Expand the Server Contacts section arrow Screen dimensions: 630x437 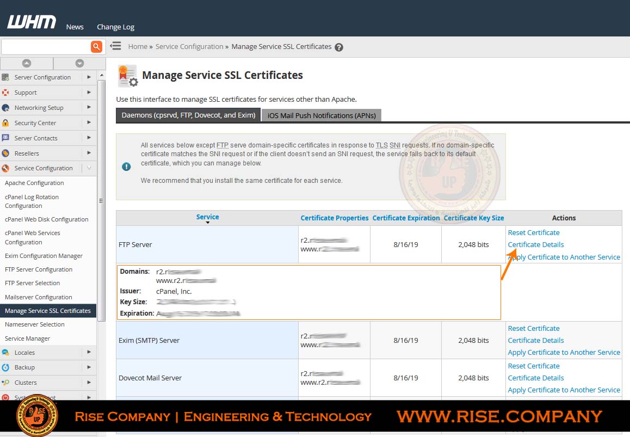point(89,138)
